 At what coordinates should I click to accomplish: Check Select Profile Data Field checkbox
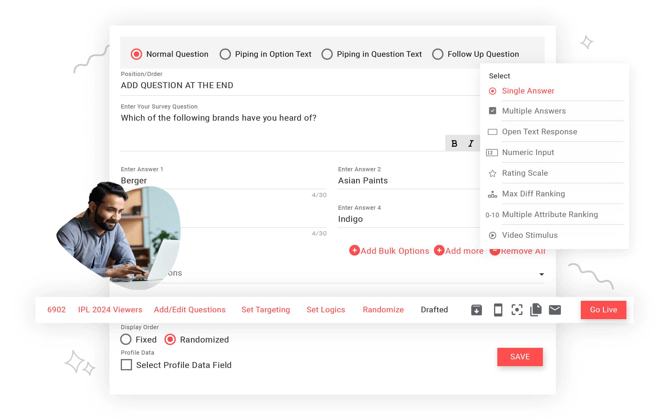(126, 365)
